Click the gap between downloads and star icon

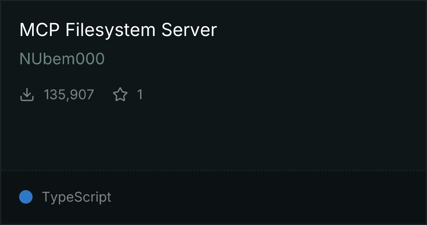pyautogui.click(x=103, y=94)
